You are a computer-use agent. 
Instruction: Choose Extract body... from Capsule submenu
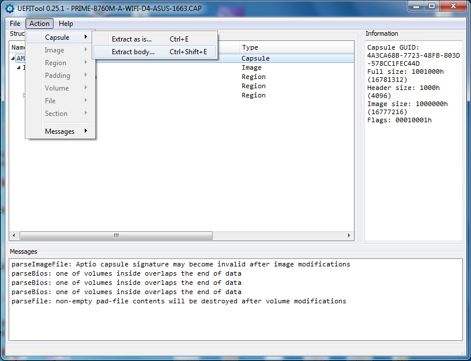tap(133, 52)
